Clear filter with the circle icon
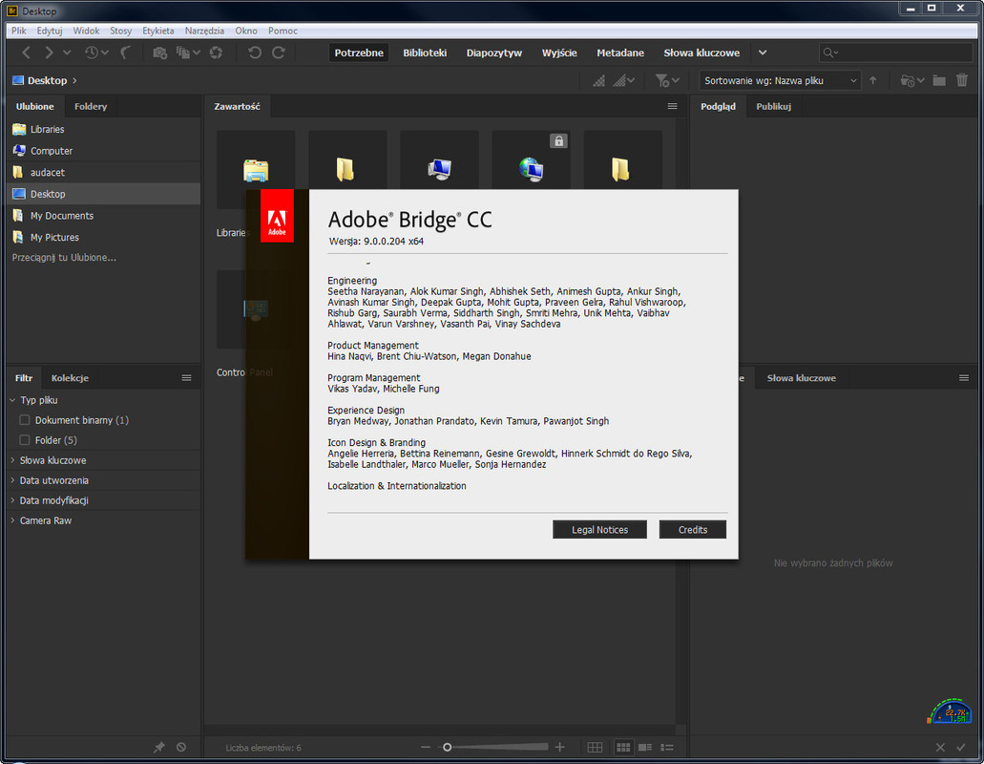 click(180, 747)
